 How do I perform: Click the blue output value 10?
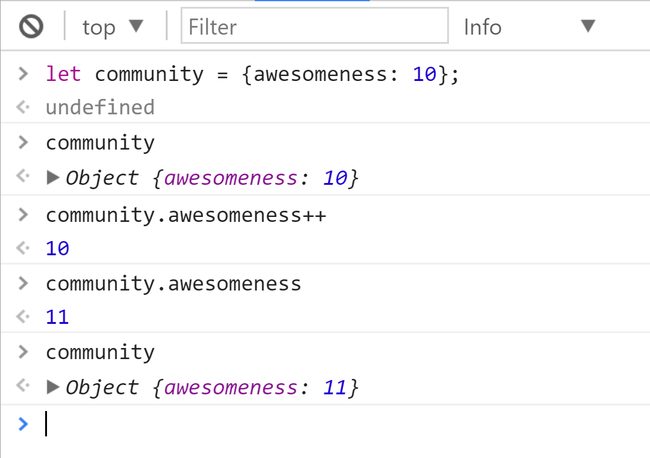[x=58, y=248]
